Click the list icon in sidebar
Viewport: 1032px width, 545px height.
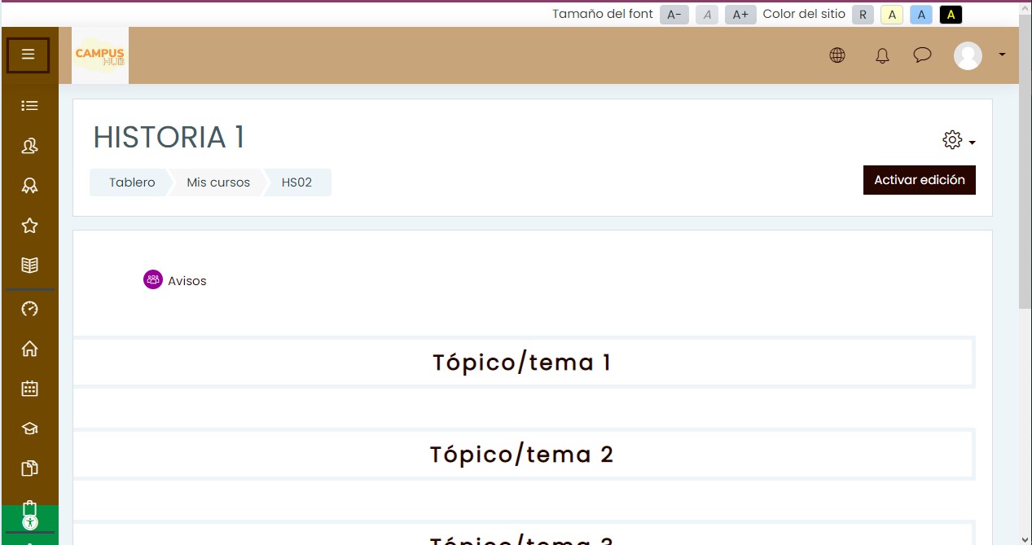[x=29, y=106]
